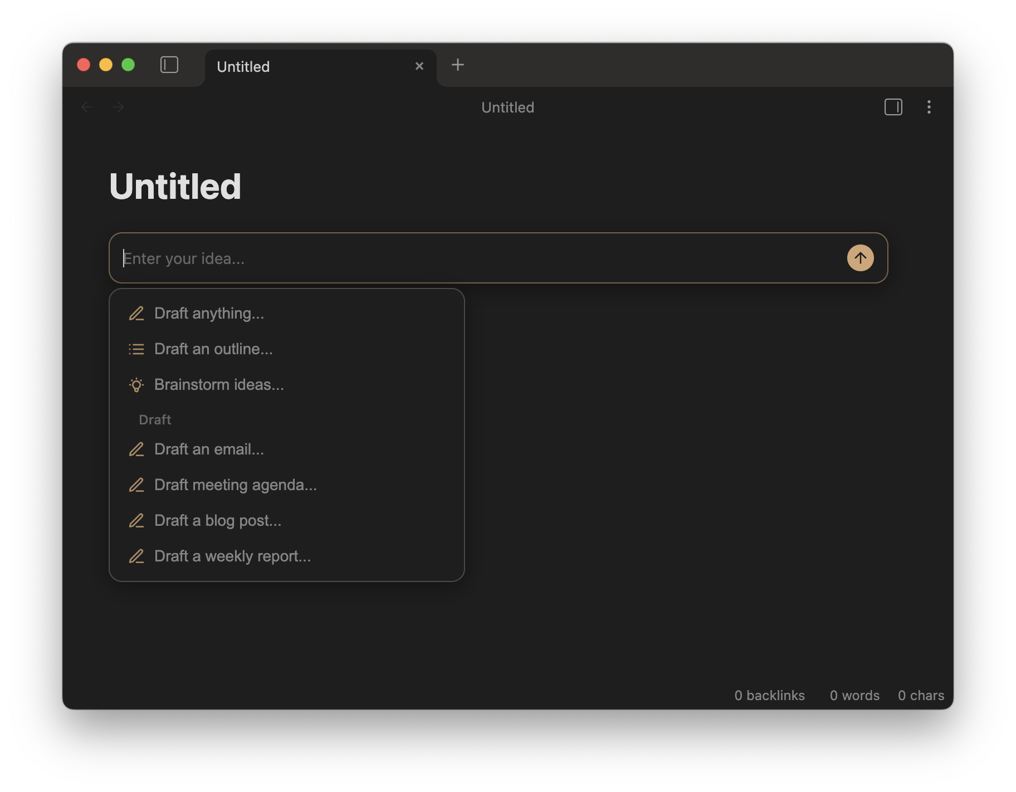The height and width of the screenshot is (792, 1016).
Task: Toggle the right sidebar panel icon
Action: click(x=893, y=107)
